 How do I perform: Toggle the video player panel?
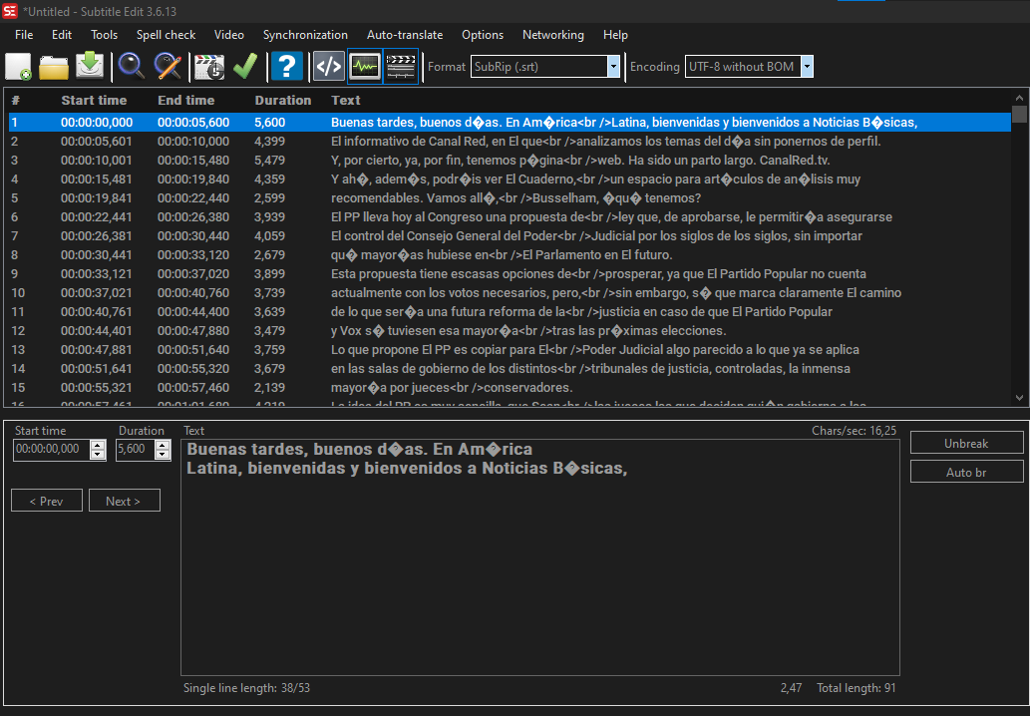[x=400, y=66]
